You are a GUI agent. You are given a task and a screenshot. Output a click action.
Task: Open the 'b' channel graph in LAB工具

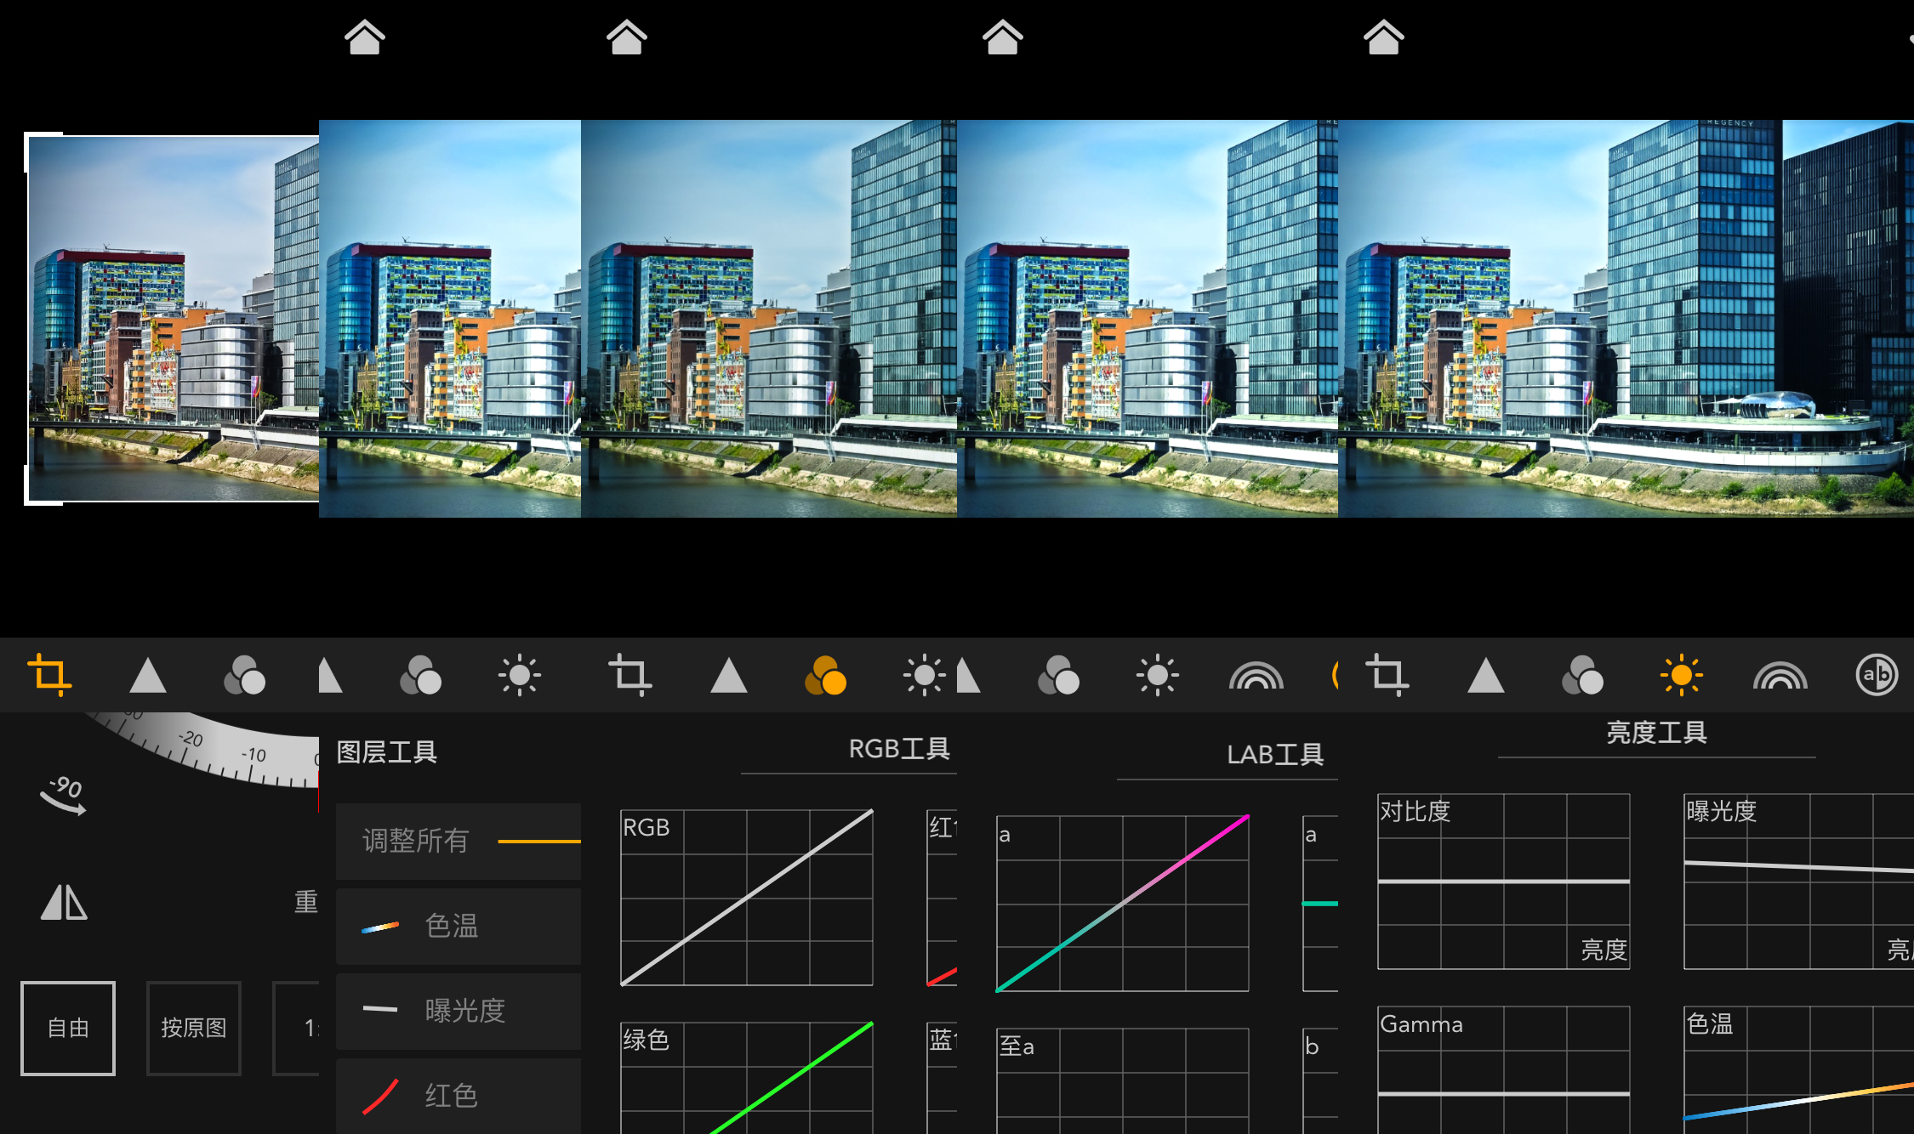[x=1320, y=1080]
